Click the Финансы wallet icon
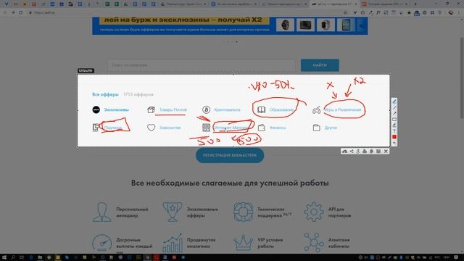464x261 pixels. [261, 128]
